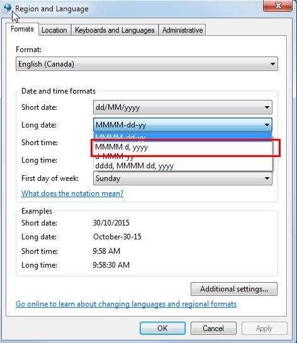Screen dimensions: 297x343
Task: Open the Short date format dropdown
Action: (x=183, y=107)
